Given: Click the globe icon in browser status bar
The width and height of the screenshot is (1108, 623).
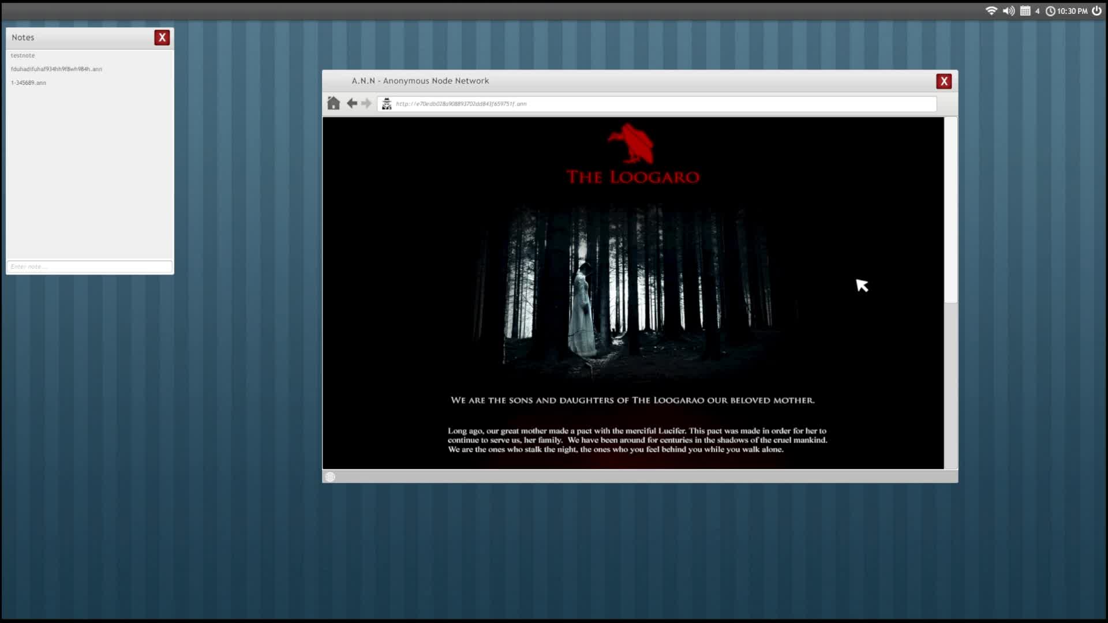Looking at the screenshot, I should (330, 477).
